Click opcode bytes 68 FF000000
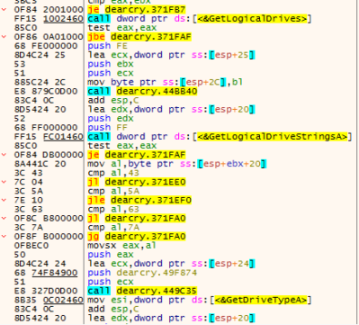Viewport: 359px width, 325px height. point(46,128)
